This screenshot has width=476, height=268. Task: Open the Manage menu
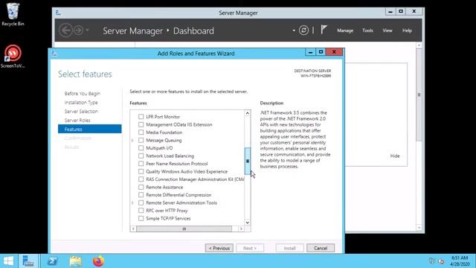pyautogui.click(x=345, y=31)
